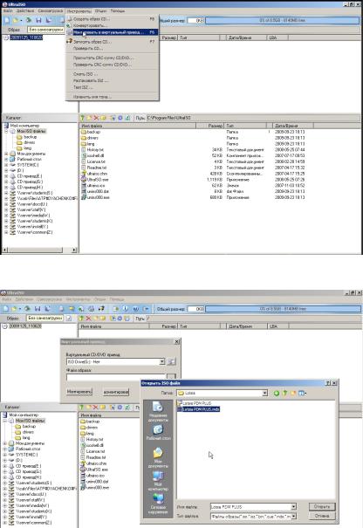Open the Файл menu in the upper window
Viewport: 363px width, 528px height.
[8, 11]
